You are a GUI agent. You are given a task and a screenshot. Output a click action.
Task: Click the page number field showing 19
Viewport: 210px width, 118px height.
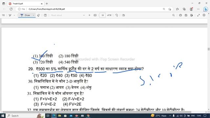[102, 15]
